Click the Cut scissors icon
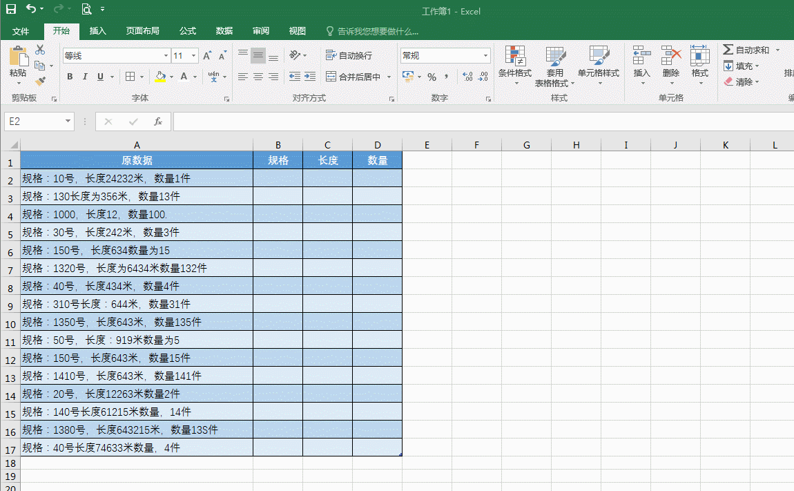Screen dimensions: 794x491 coord(40,50)
